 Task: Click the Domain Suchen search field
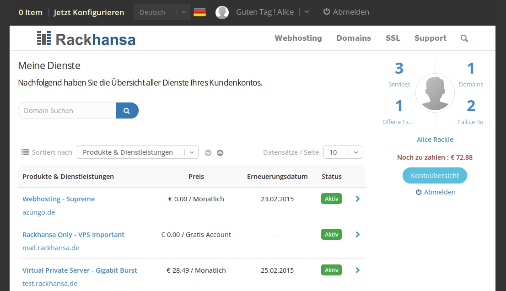67,111
